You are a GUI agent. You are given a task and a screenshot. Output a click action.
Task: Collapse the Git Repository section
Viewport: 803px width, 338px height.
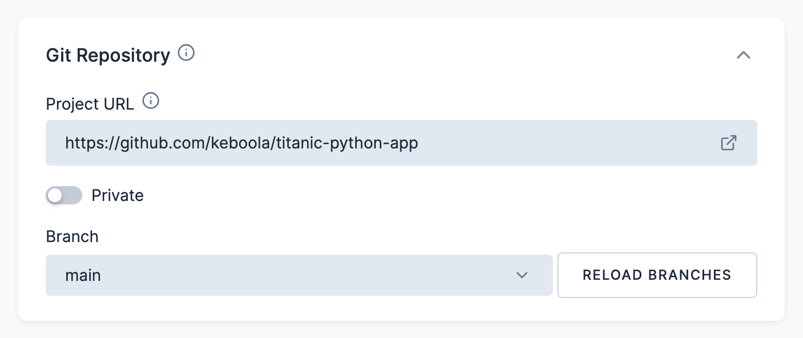[743, 55]
